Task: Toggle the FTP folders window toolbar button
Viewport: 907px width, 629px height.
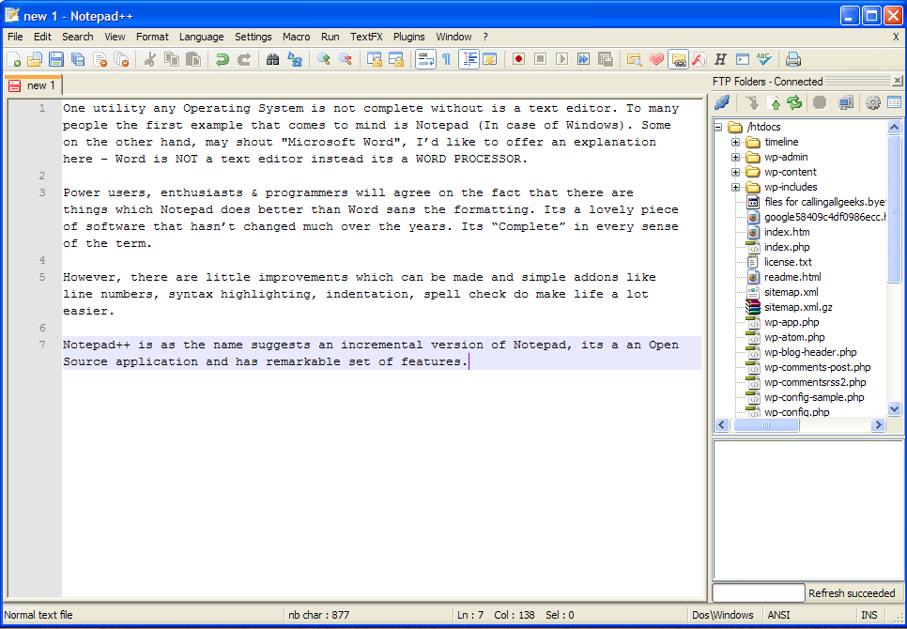Action: tap(678, 59)
